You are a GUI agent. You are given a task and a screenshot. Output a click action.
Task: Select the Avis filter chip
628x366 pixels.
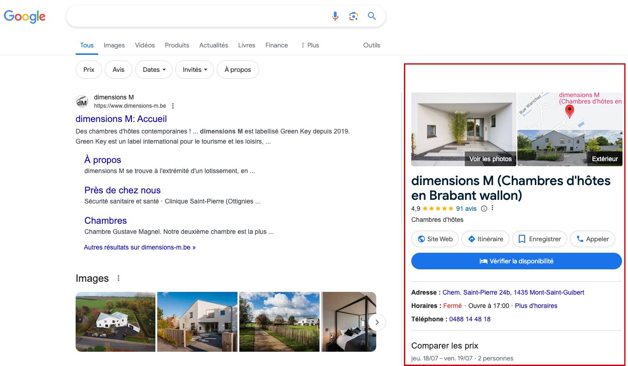pos(118,70)
